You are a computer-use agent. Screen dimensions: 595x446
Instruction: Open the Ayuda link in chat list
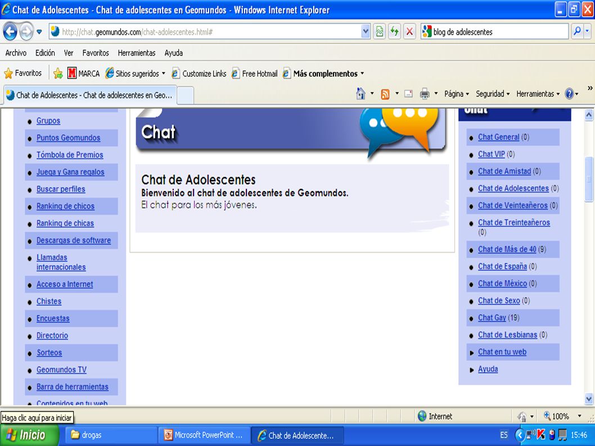tap(488, 369)
